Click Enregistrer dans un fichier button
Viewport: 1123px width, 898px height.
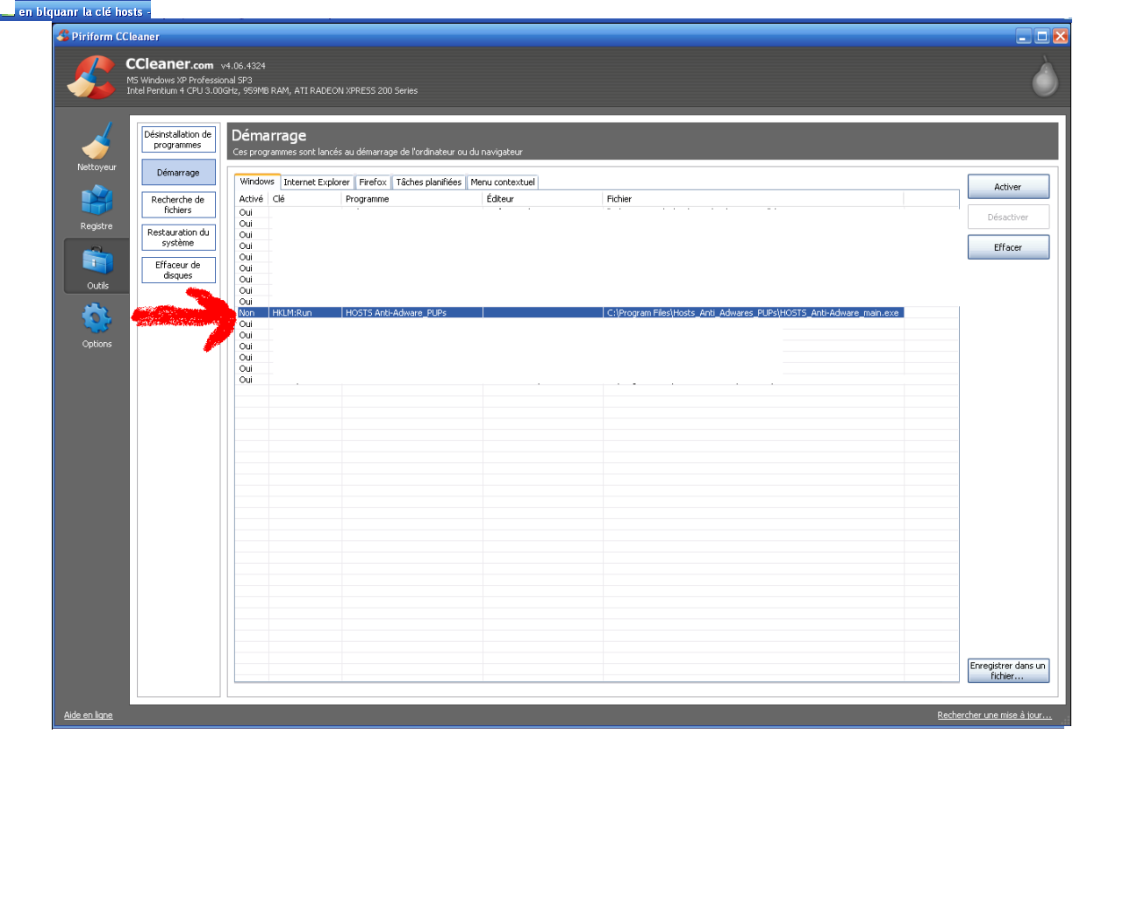pyautogui.click(x=1008, y=671)
